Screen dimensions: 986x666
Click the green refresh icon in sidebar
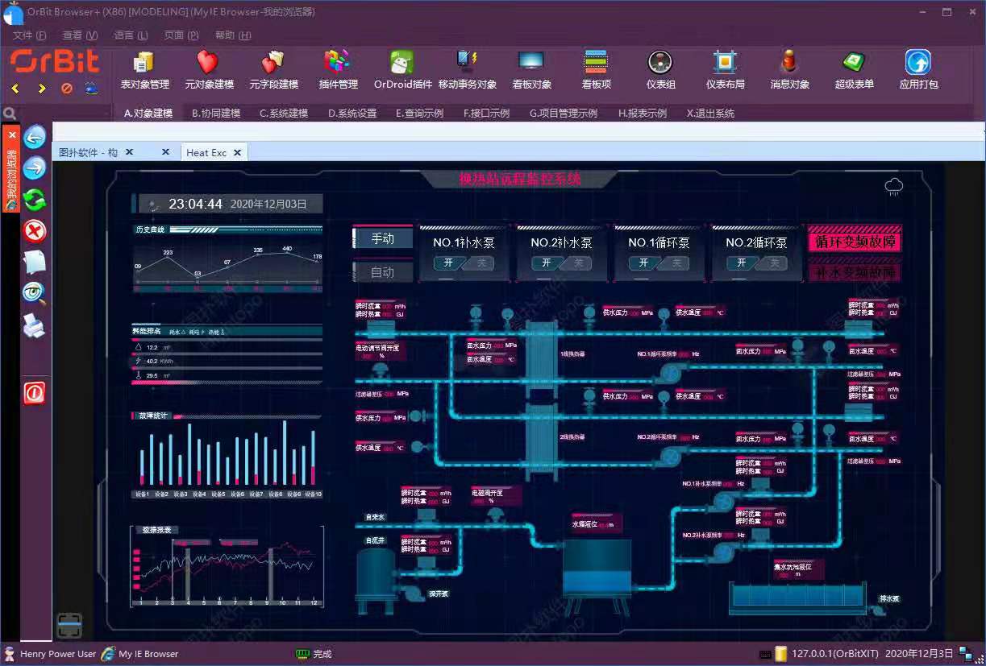(35, 199)
